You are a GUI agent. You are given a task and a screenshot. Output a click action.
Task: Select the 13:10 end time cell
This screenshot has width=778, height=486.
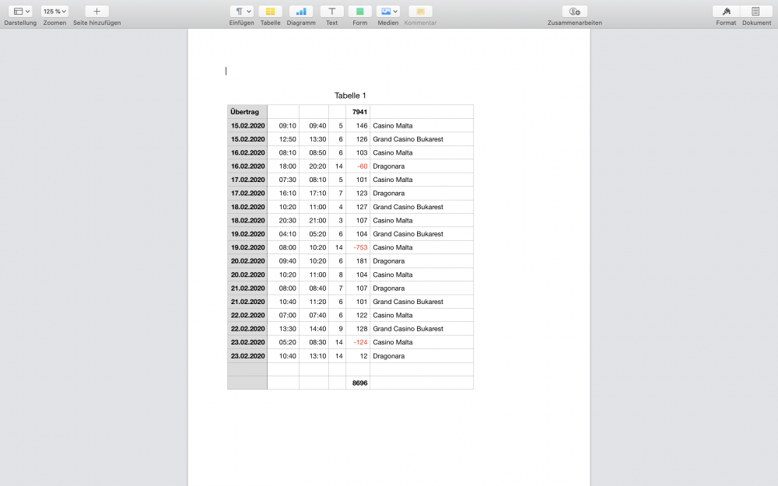[314, 356]
